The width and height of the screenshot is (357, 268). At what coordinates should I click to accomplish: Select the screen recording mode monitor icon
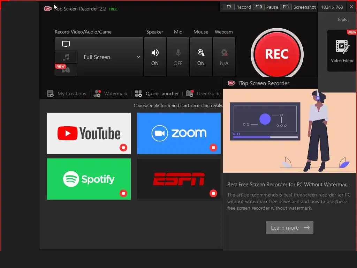pyautogui.click(x=66, y=44)
